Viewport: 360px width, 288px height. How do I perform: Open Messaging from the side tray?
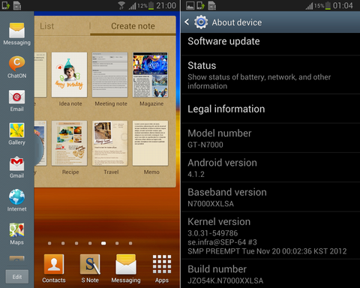coord(16,34)
